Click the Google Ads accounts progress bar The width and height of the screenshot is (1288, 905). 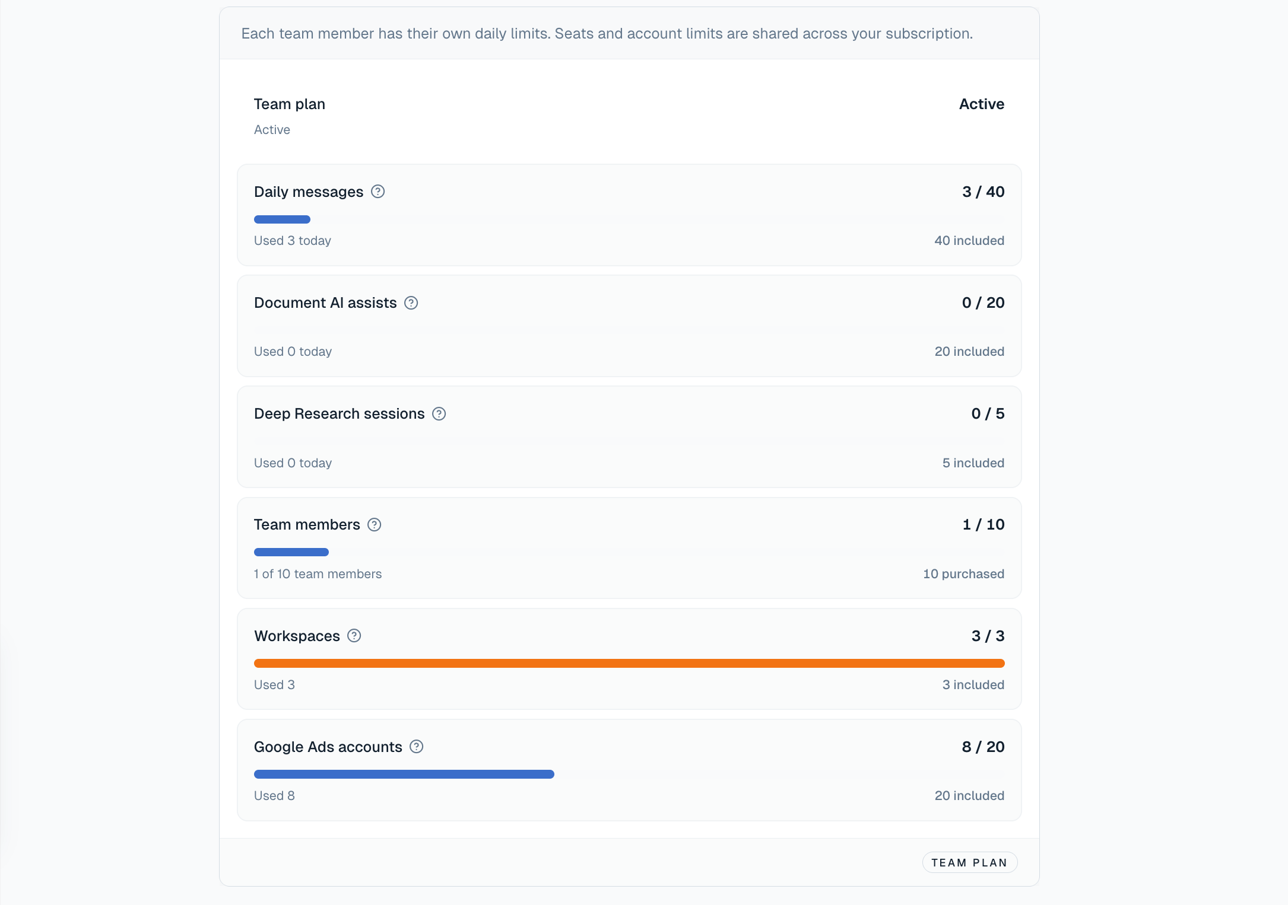404,774
